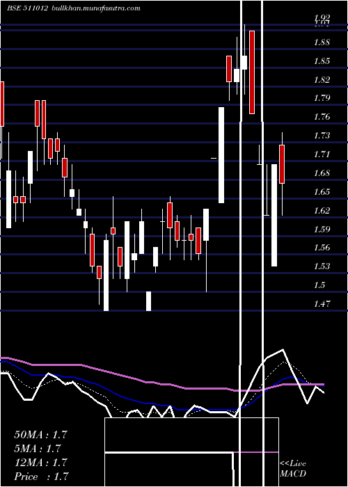Click the 1.5 price axis label
The height and width of the screenshot is (487, 348).
point(319,285)
